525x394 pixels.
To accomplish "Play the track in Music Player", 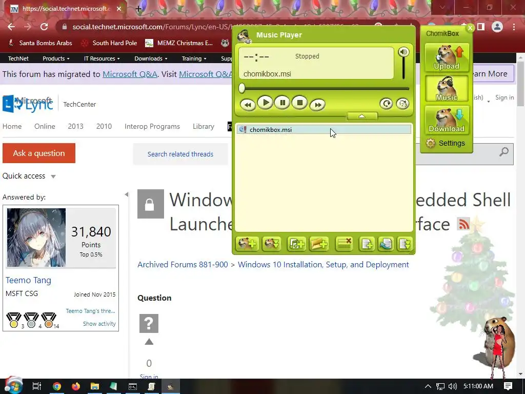I will tap(265, 103).
